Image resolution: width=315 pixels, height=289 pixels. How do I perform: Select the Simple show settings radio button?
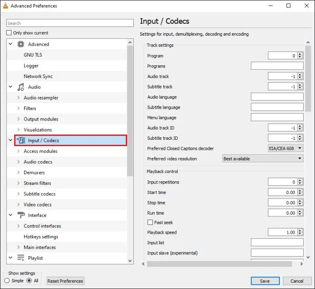pos(7,281)
